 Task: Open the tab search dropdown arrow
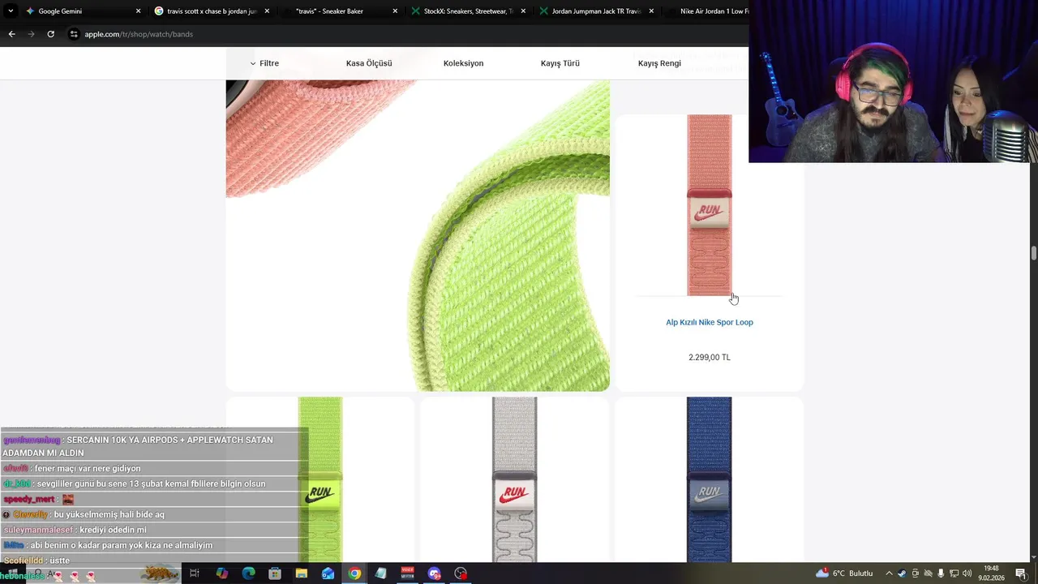tap(11, 11)
